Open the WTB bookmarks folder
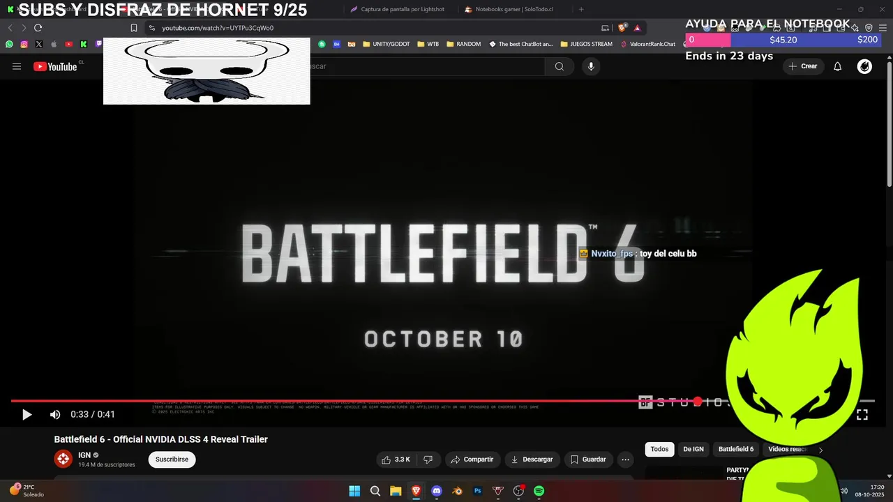This screenshot has height=502, width=893. pyautogui.click(x=428, y=44)
